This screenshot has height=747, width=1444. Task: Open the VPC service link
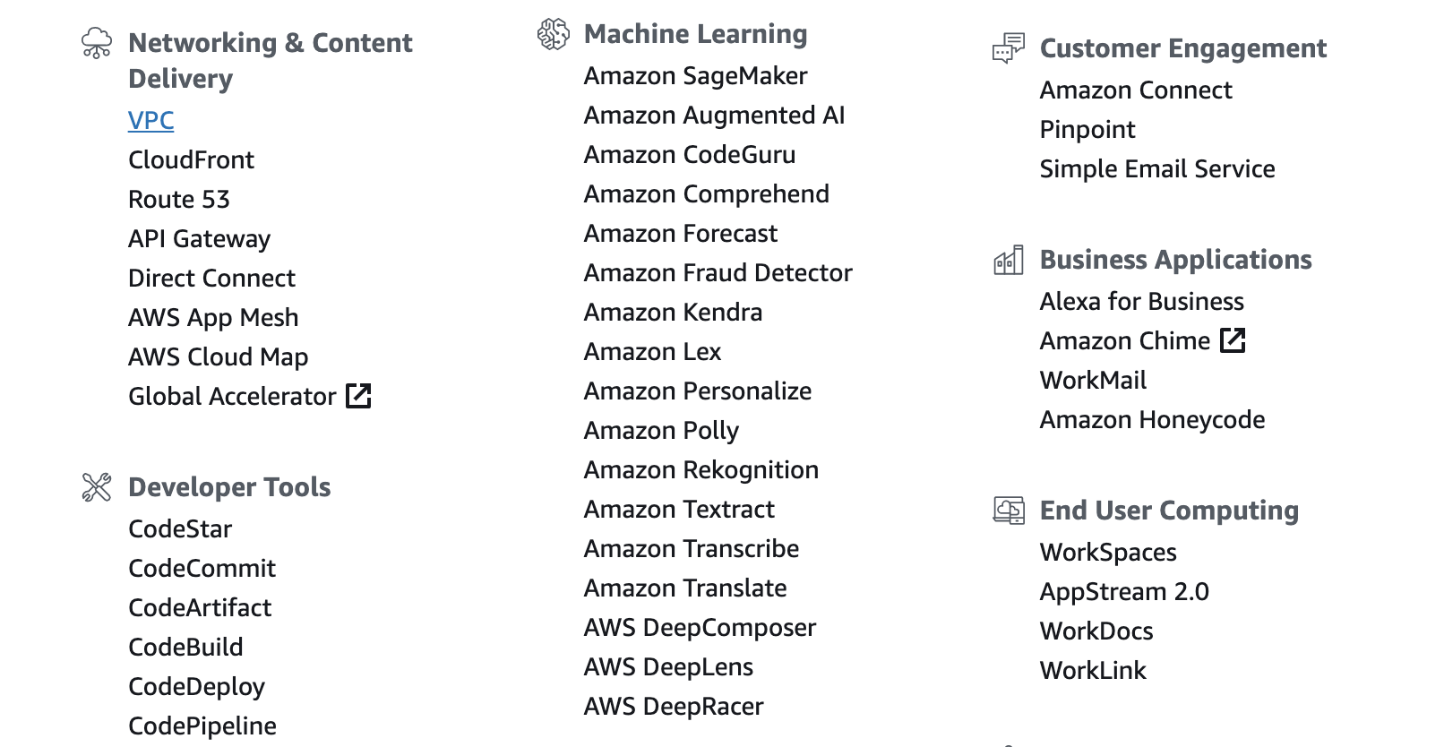(150, 120)
